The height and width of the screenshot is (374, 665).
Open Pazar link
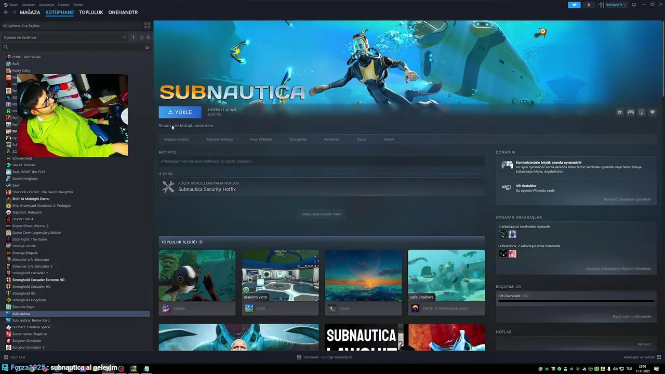coord(362,139)
